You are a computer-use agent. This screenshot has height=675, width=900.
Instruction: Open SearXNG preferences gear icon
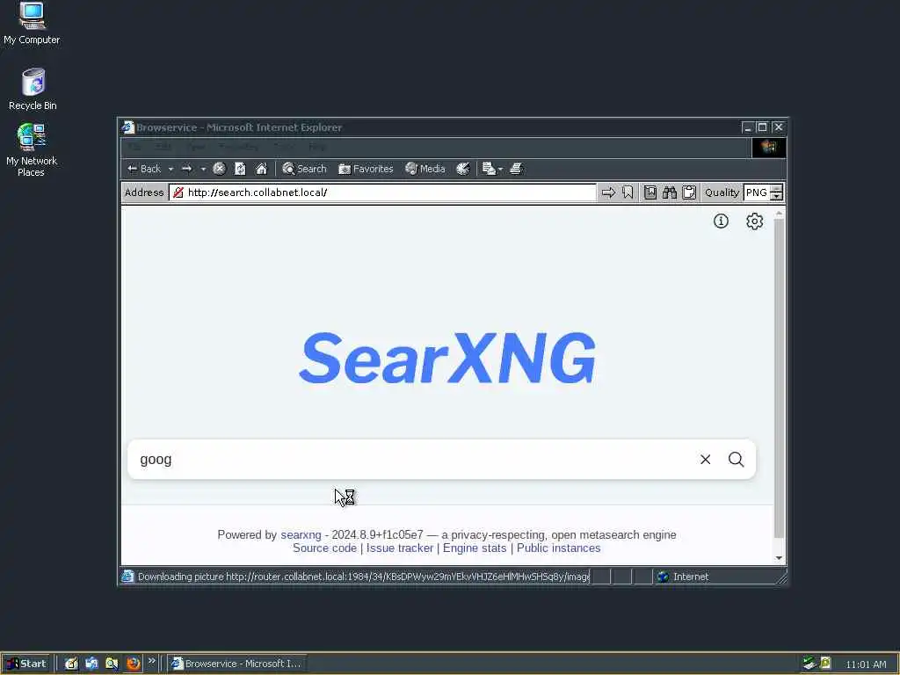coord(754,221)
